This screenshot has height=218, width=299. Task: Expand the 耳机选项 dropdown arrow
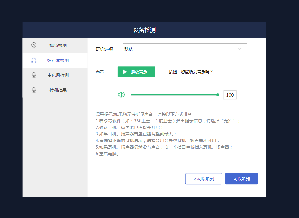(239, 49)
